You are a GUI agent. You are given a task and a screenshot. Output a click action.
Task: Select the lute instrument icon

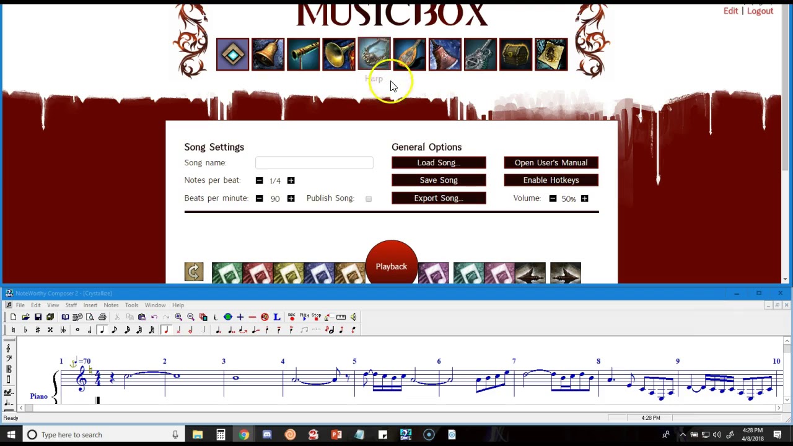[409, 55]
